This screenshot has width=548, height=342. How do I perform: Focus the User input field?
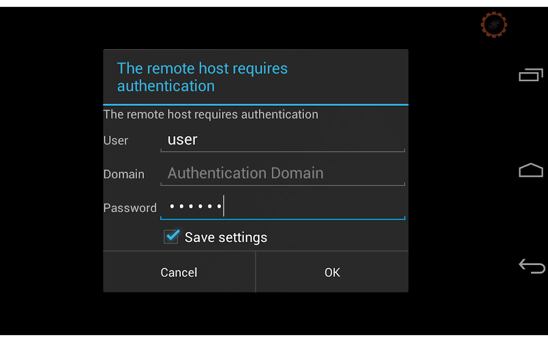(283, 140)
